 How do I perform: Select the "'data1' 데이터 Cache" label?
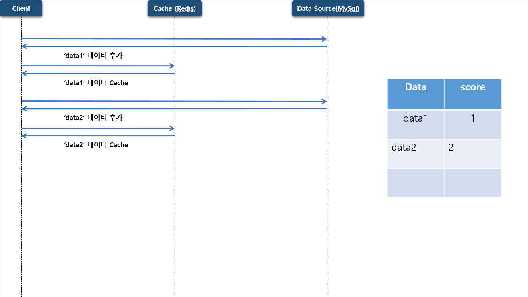[96, 83]
